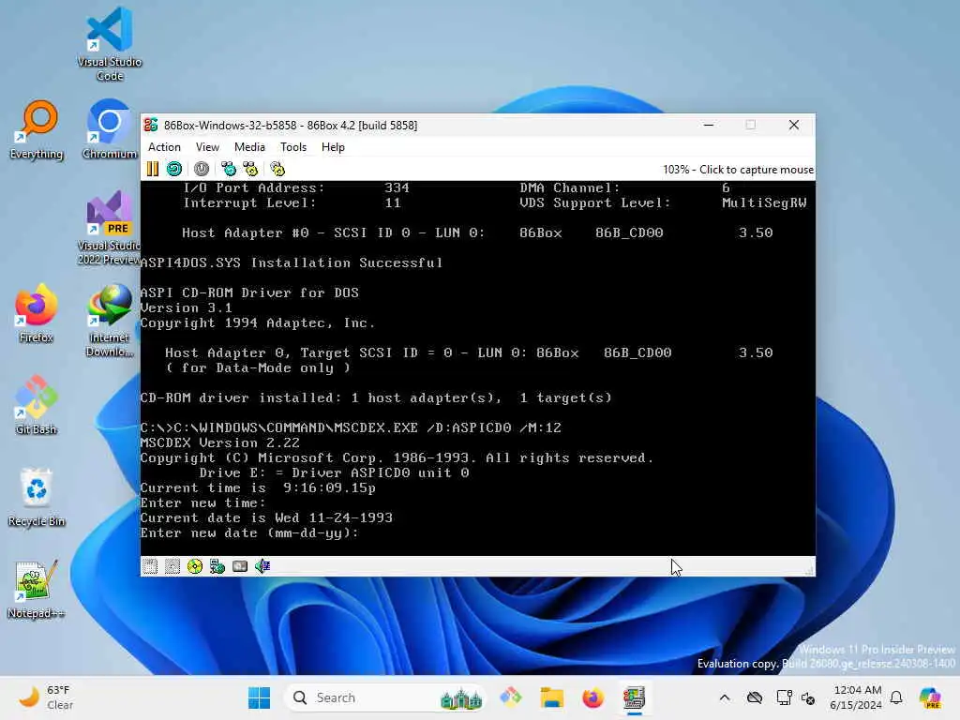Open File Explorer from the taskbar
Image resolution: width=960 pixels, height=720 pixels.
[x=551, y=697]
